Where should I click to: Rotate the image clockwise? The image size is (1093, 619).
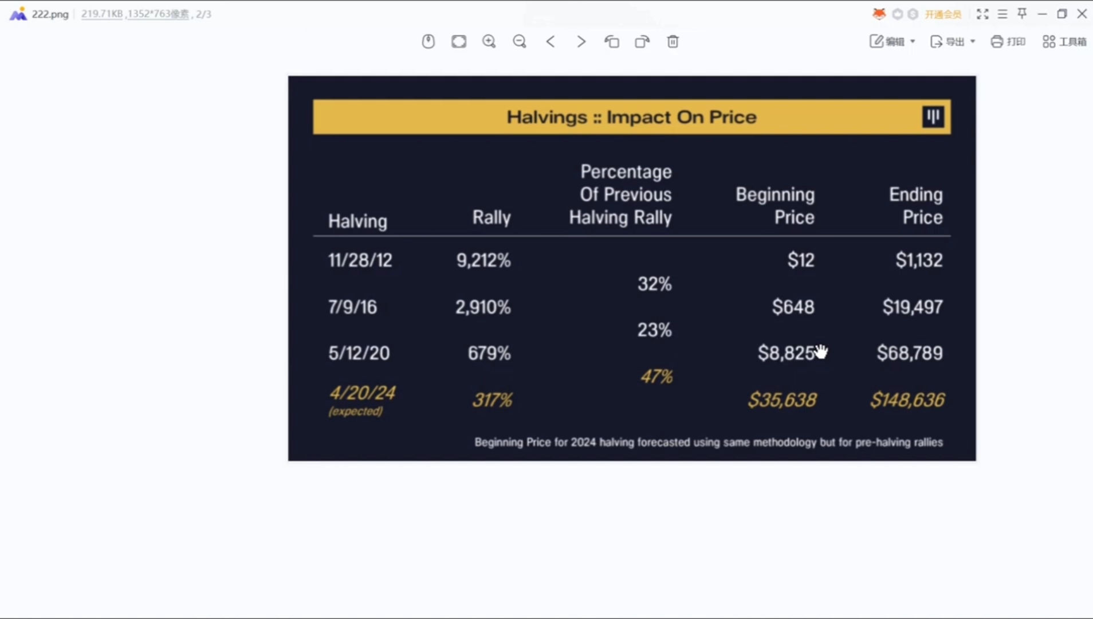point(642,41)
